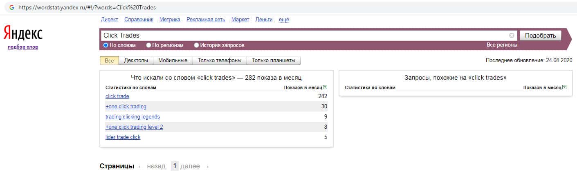Click the 'подбор слов' link under logo

(23, 47)
